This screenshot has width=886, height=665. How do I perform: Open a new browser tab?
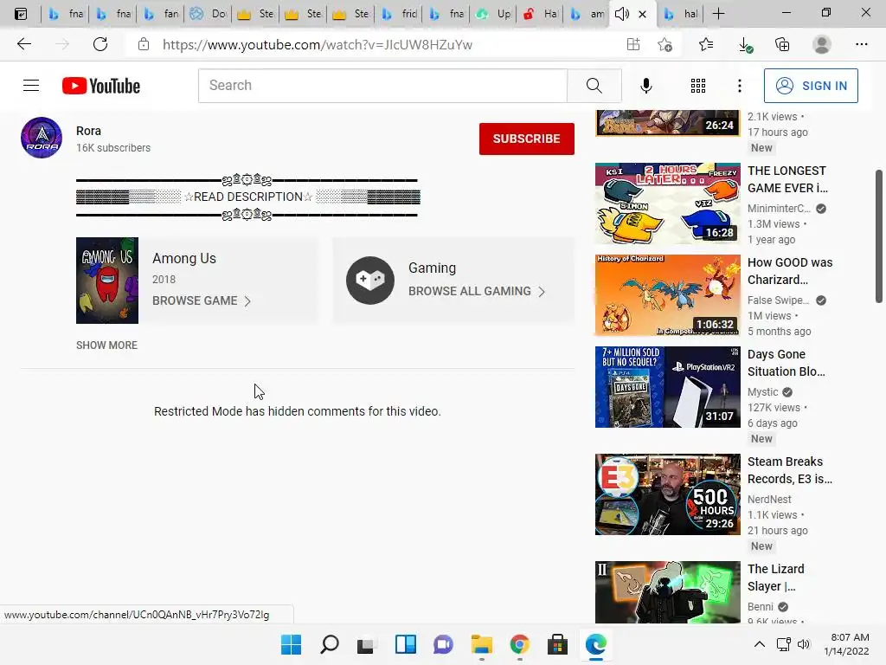(719, 14)
